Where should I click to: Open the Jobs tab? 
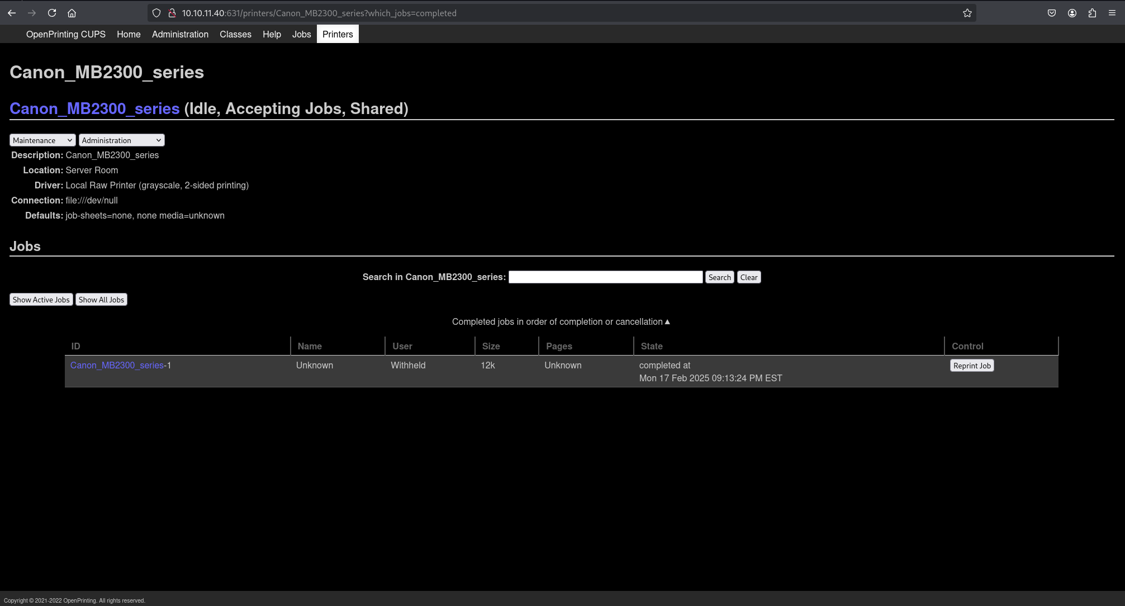[301, 34]
